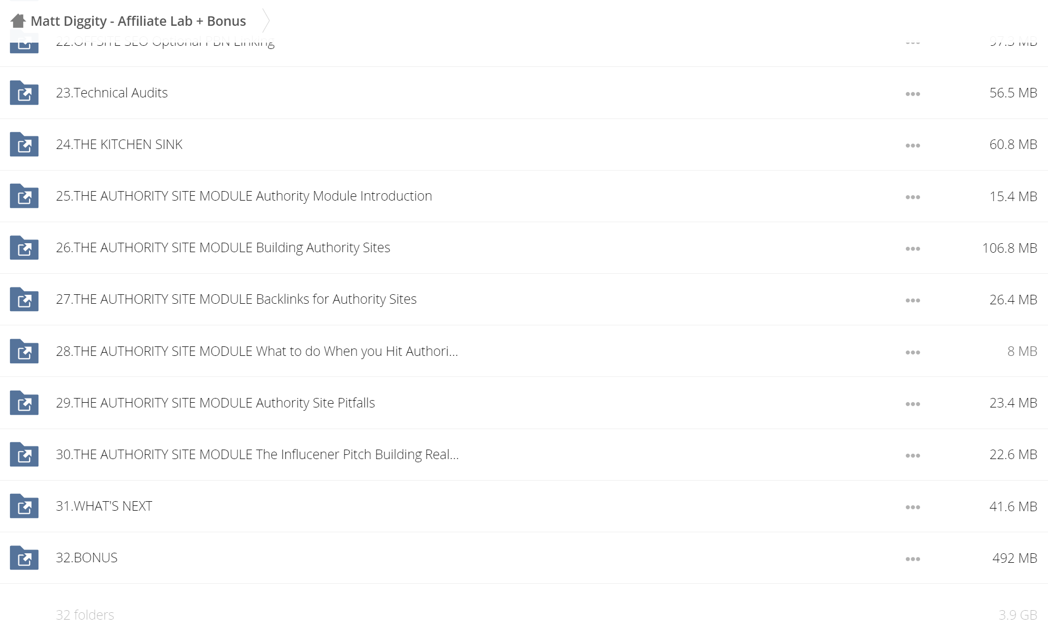The width and height of the screenshot is (1048, 627).
Task: Click the 31.WHAT'S NEXT shared folder icon
Action: pyautogui.click(x=24, y=506)
